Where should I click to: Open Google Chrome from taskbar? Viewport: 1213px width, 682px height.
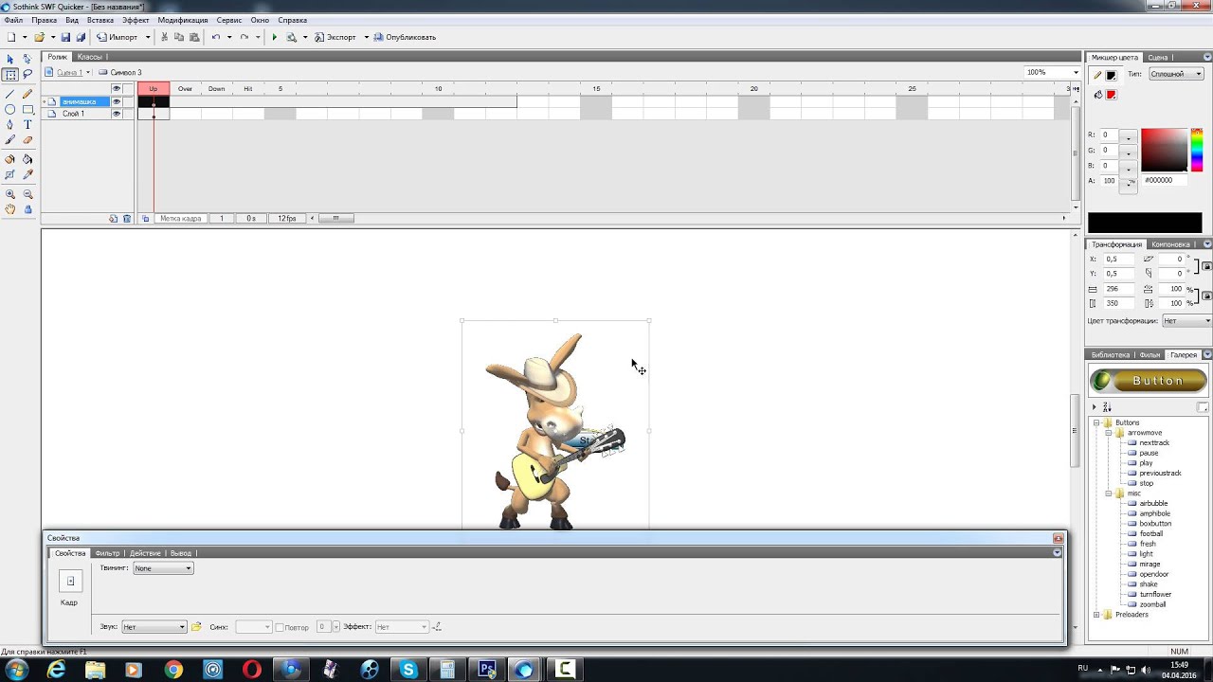click(x=172, y=670)
